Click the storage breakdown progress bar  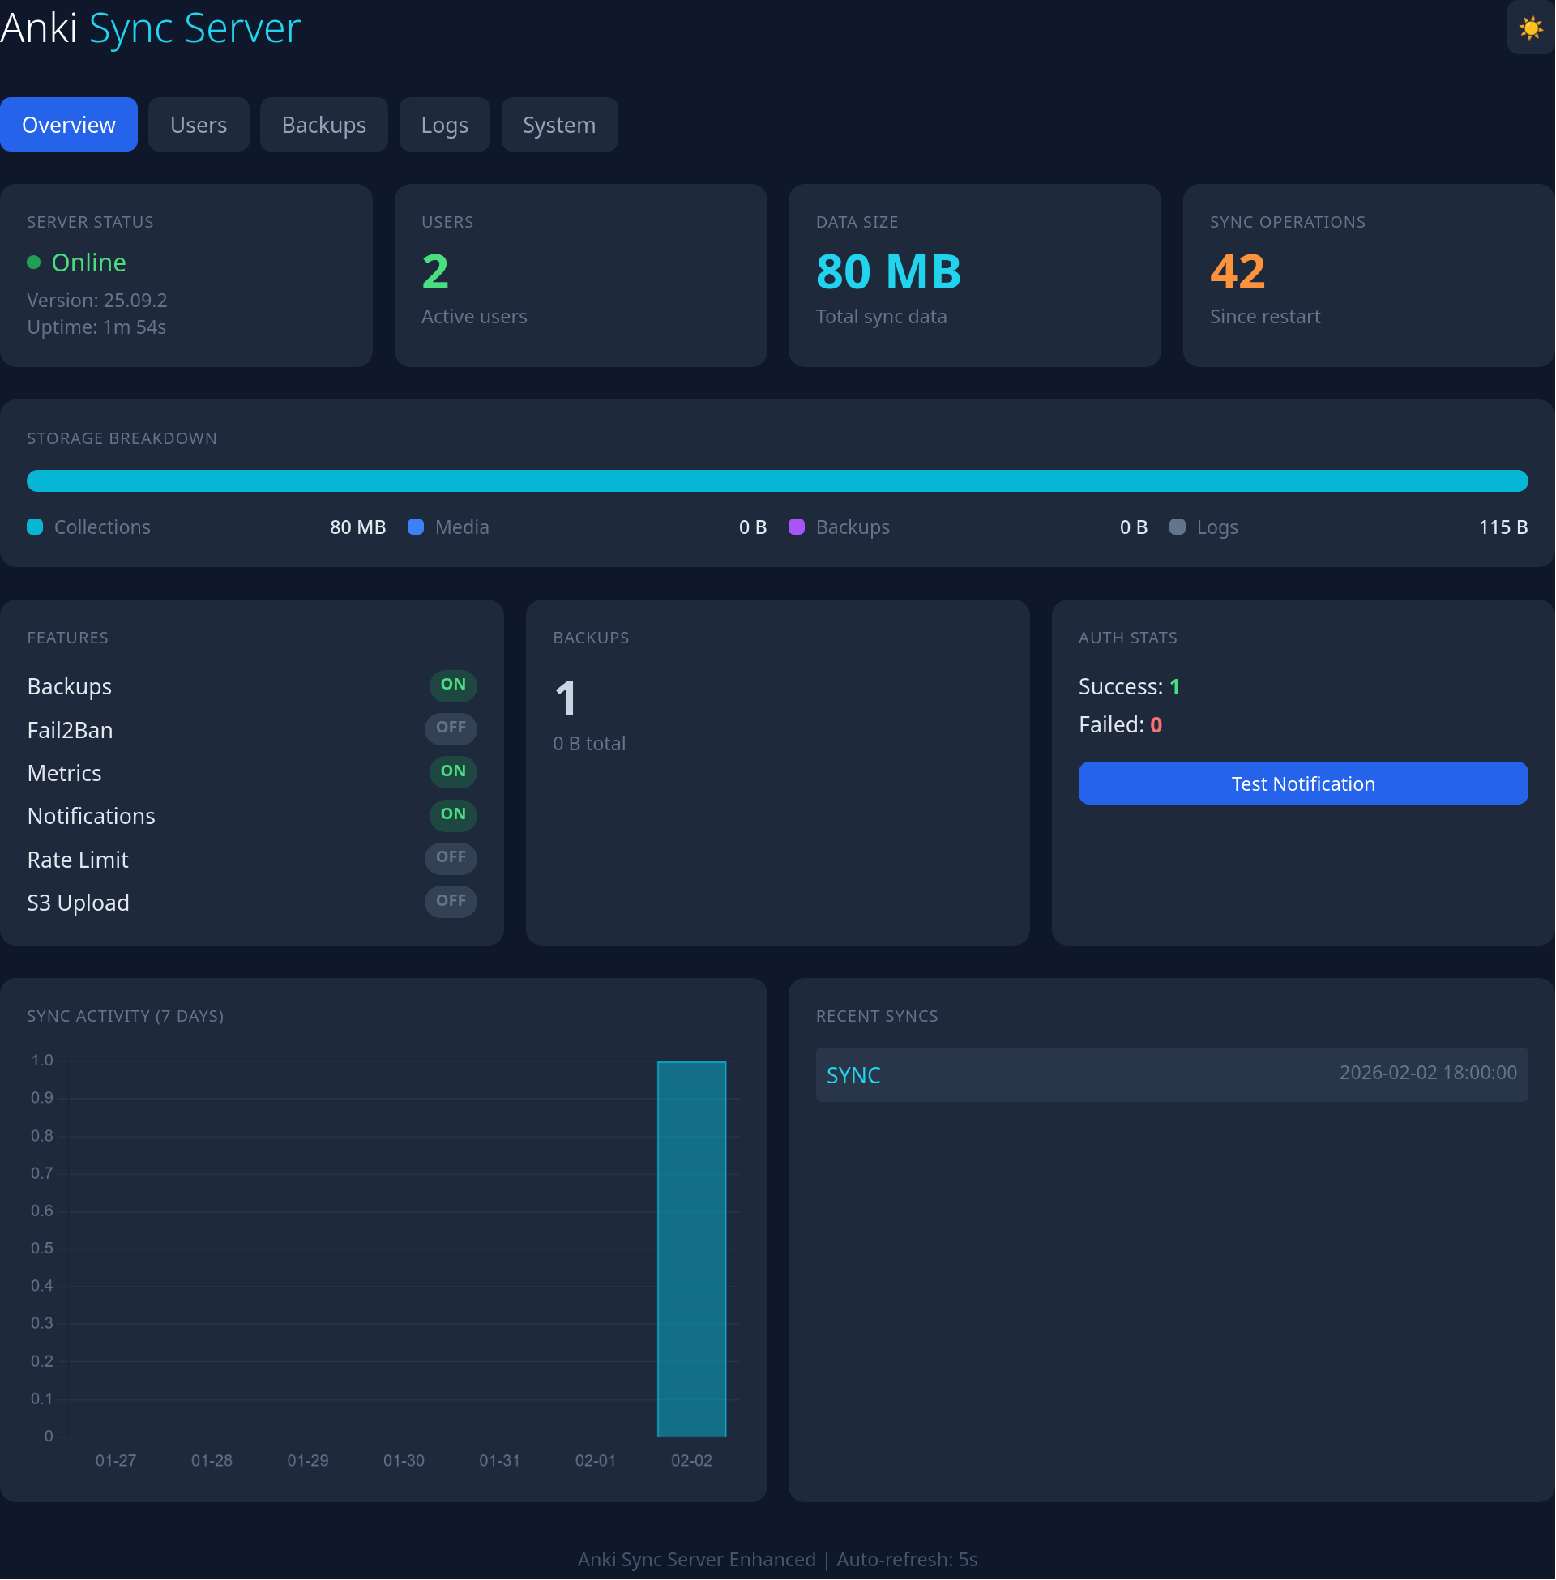(x=777, y=480)
